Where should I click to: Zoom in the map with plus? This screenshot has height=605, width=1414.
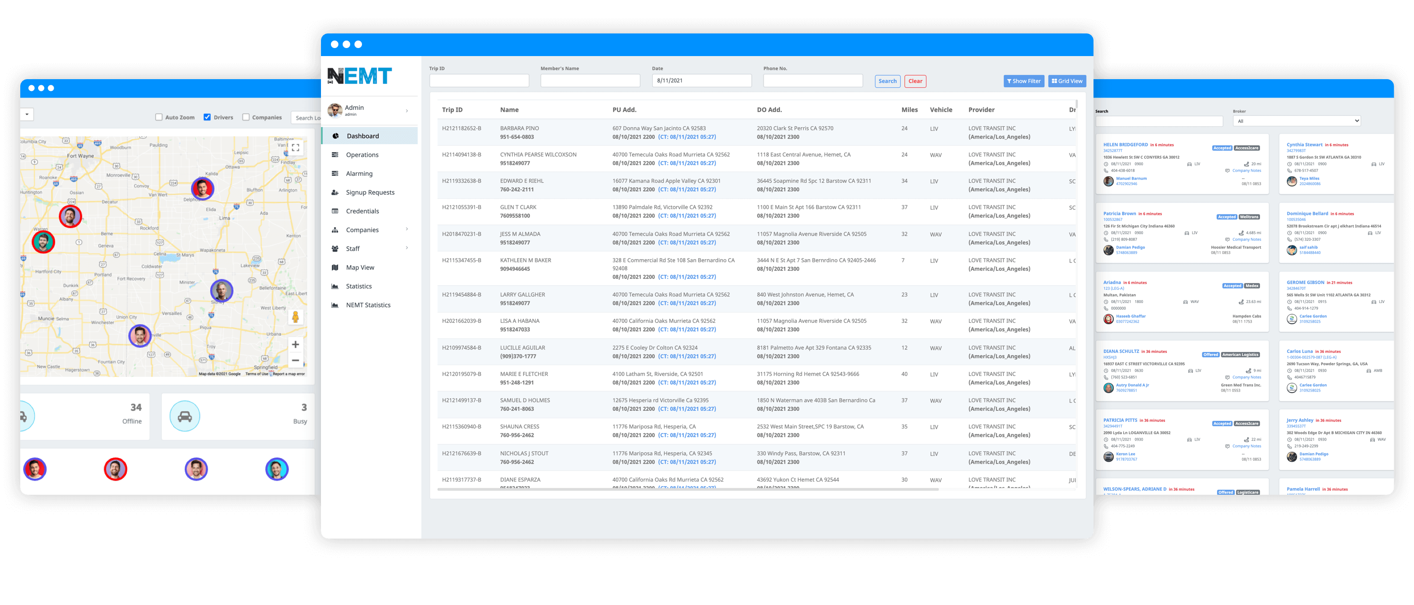[296, 344]
